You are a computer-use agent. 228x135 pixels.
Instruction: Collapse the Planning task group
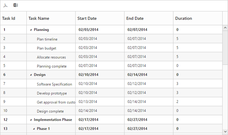31,30
